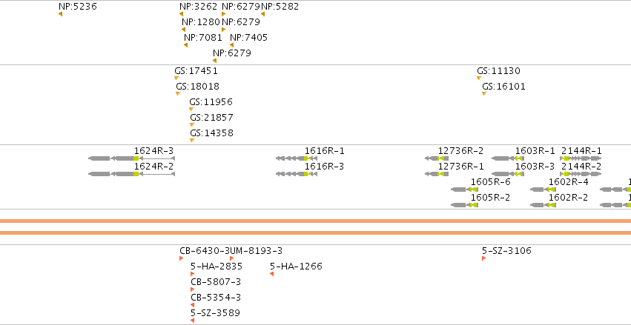
Task: Click the lower orange track bar
Action: (316, 232)
